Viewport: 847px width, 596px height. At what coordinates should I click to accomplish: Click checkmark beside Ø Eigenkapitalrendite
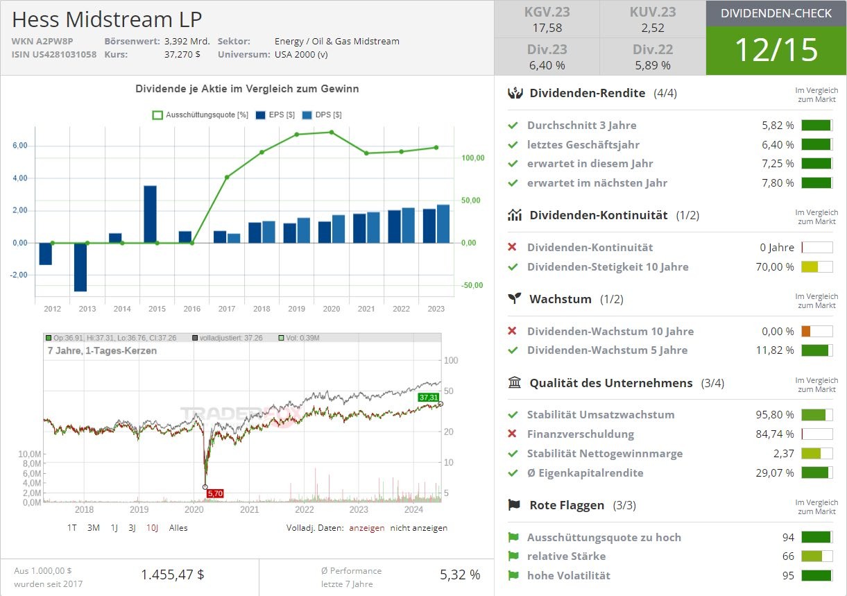(x=513, y=473)
